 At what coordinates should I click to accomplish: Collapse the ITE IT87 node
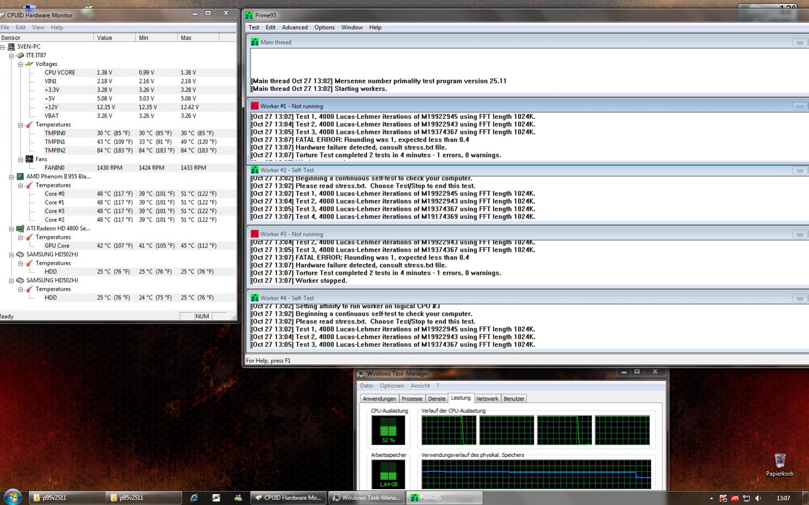[x=12, y=55]
